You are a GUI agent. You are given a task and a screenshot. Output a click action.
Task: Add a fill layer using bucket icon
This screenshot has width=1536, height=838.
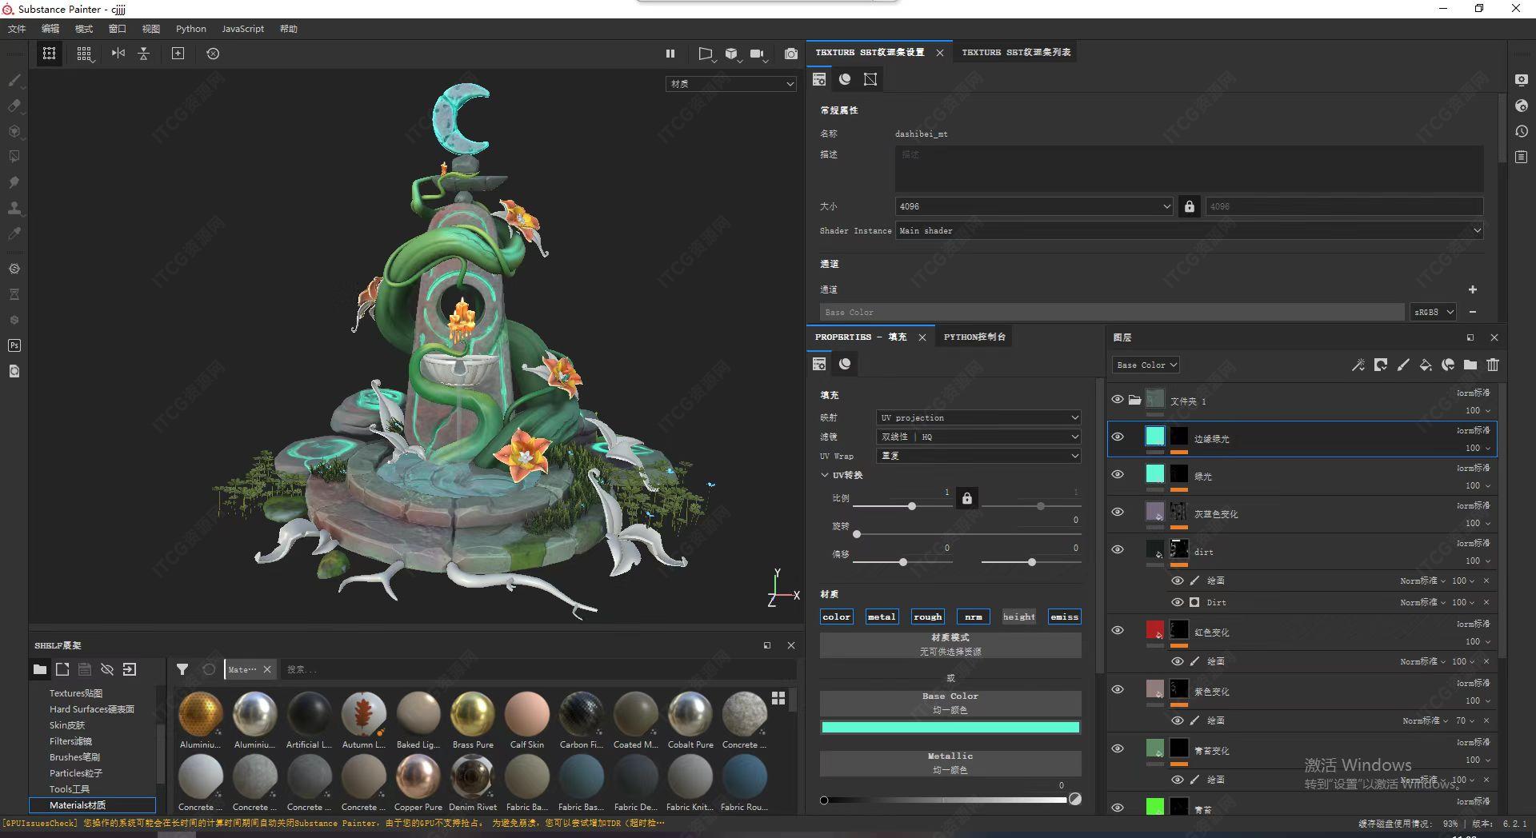click(1426, 365)
